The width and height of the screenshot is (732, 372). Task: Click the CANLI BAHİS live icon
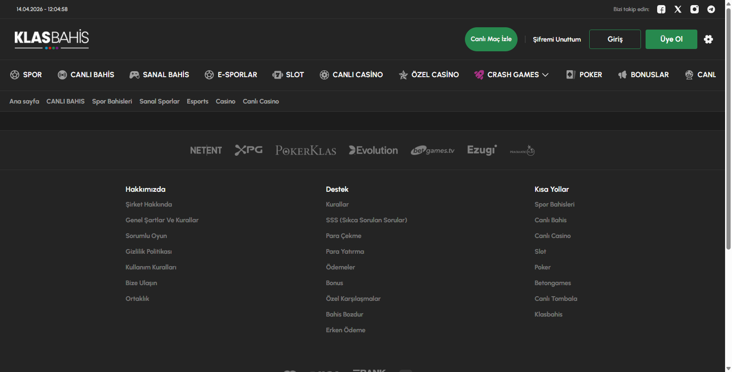62,75
